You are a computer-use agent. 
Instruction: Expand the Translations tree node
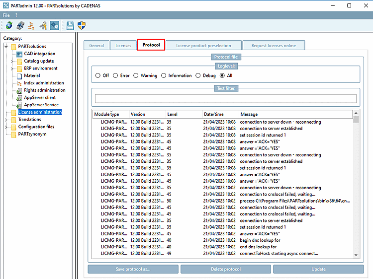coord(6,120)
